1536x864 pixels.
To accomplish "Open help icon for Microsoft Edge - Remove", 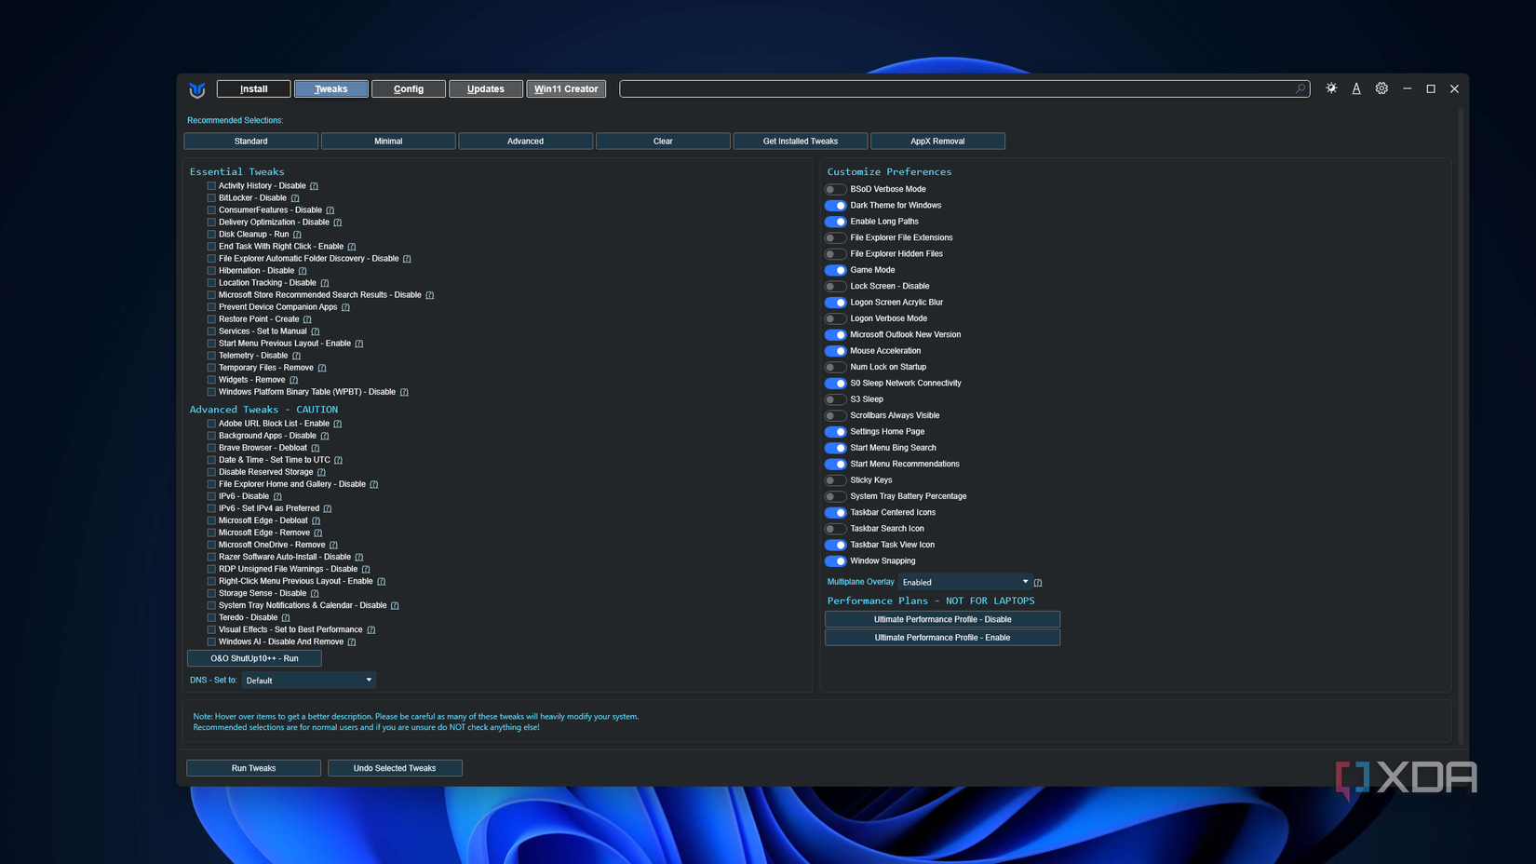I will click(317, 533).
